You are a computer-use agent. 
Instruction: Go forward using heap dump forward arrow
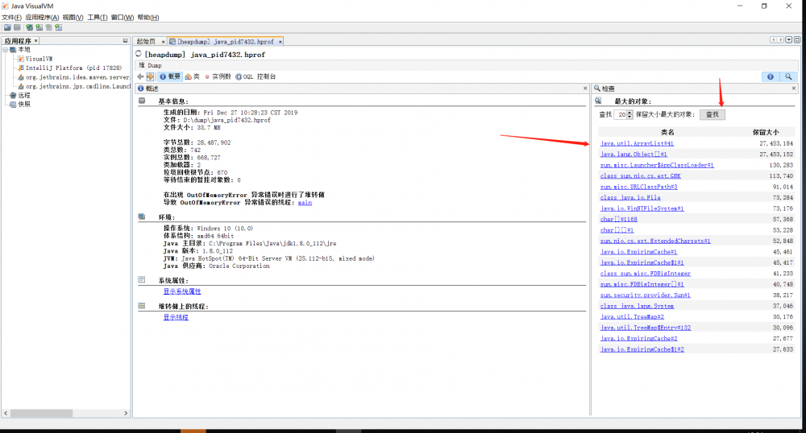tap(150, 76)
